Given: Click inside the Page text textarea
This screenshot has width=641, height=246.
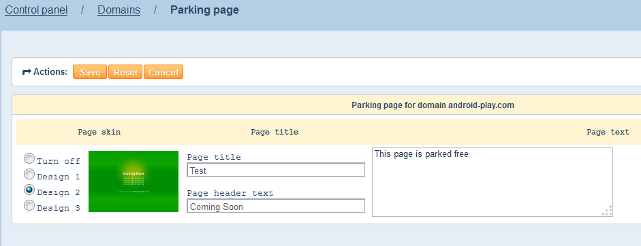Looking at the screenshot, I should (493, 182).
